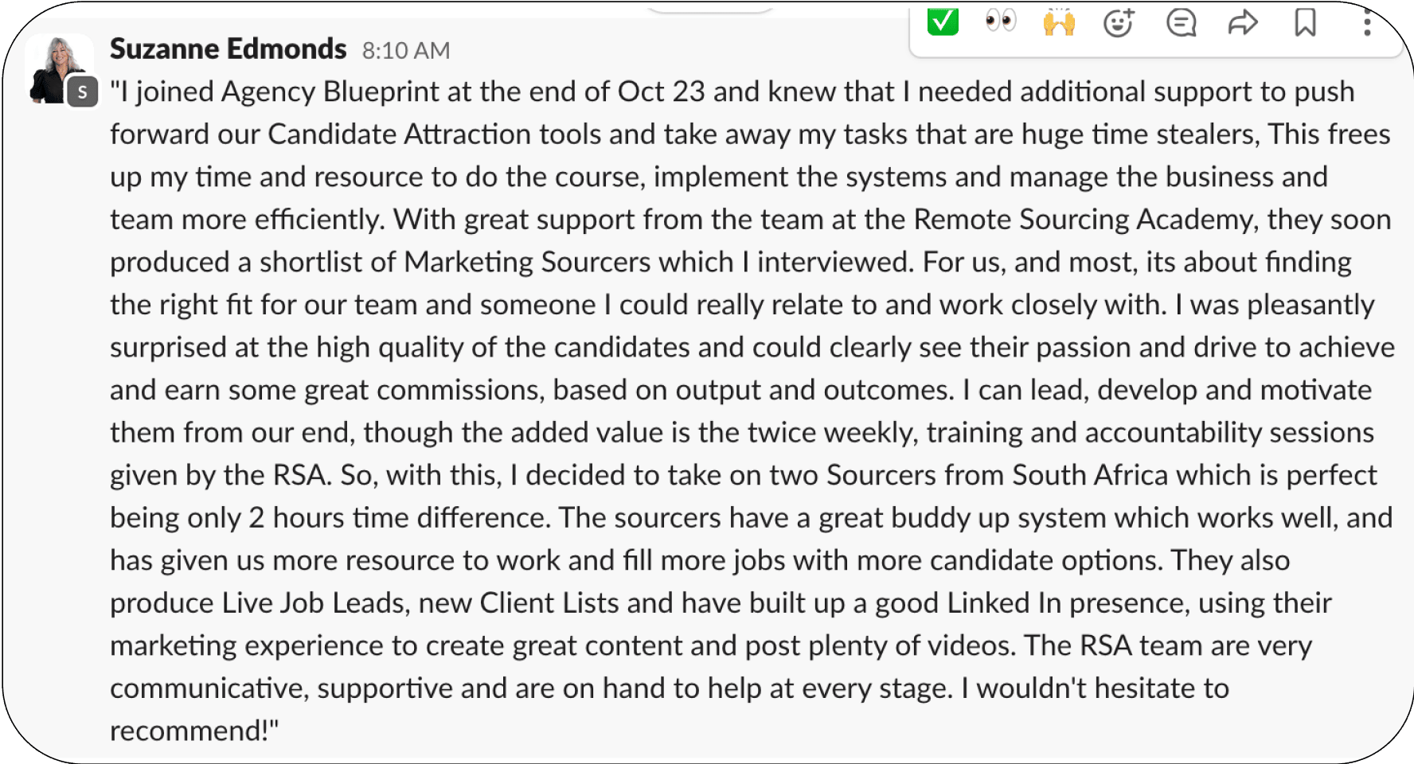Click the phrase Live Job Leads
Viewport: 1414px width, 764px height.
click(x=313, y=603)
